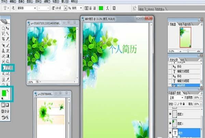Select the Blur tool
205x138 pixels.
tap(3, 61)
